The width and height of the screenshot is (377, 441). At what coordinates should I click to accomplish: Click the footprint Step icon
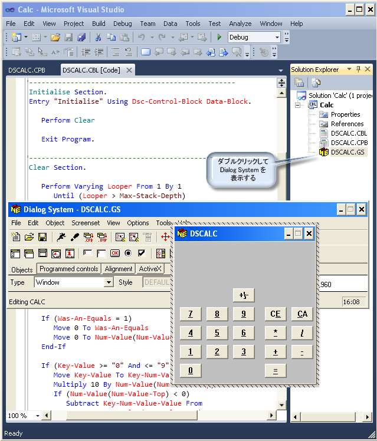click(x=74, y=237)
